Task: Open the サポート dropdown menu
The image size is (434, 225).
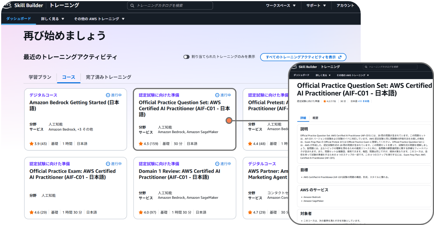Action: 316,5
